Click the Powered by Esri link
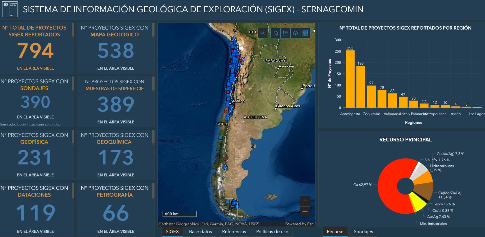 (x=299, y=224)
